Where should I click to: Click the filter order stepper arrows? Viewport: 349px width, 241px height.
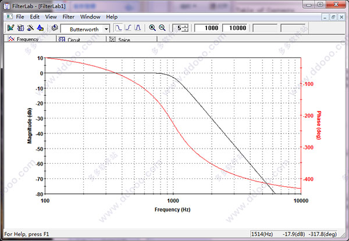point(186,28)
